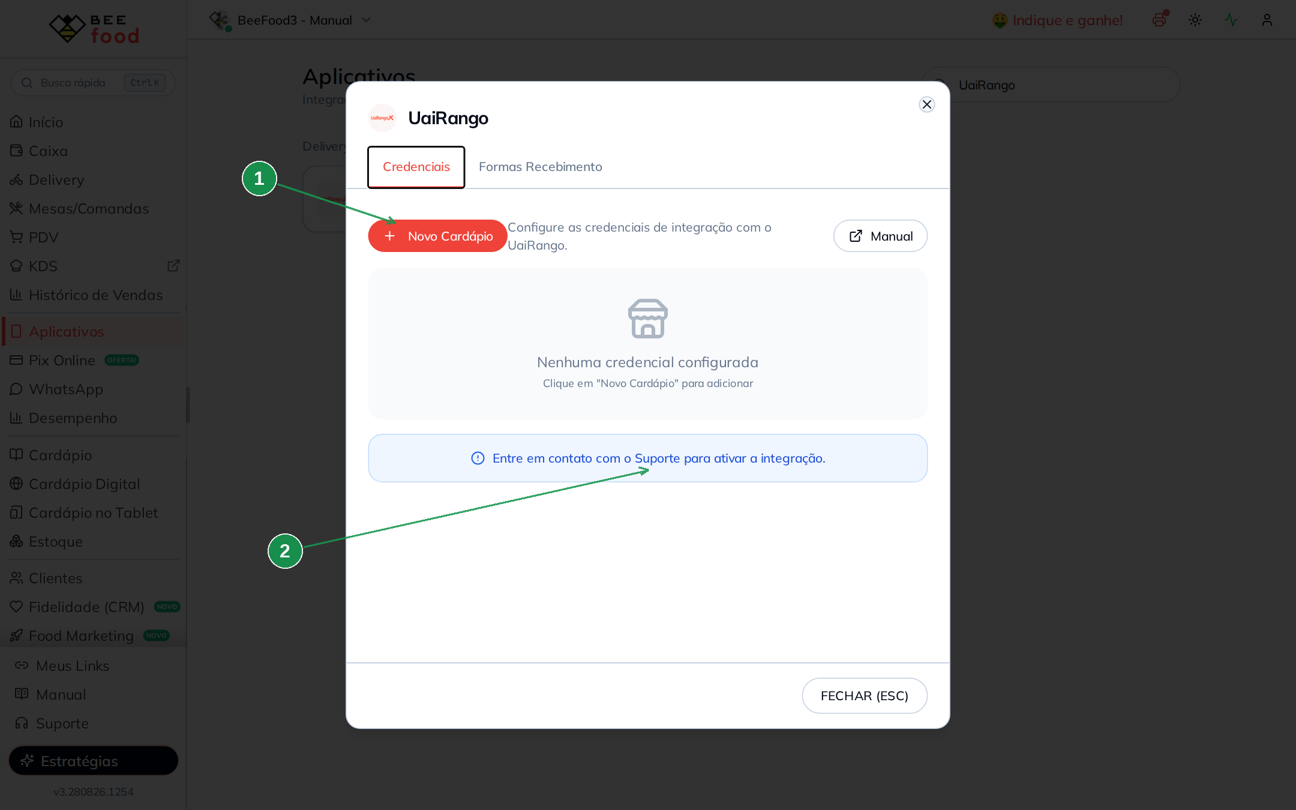Open the Indique e ganhe! link
The width and height of the screenshot is (1296, 810).
coord(1057,20)
